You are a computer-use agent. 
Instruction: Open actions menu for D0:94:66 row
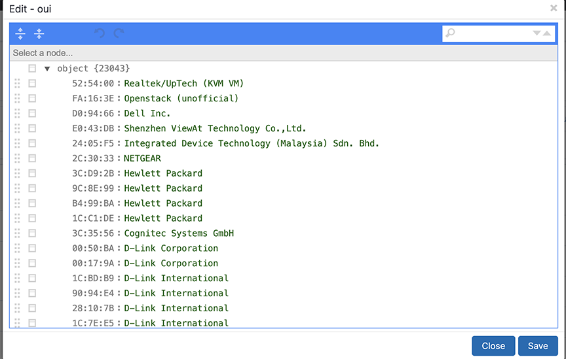tap(32, 114)
